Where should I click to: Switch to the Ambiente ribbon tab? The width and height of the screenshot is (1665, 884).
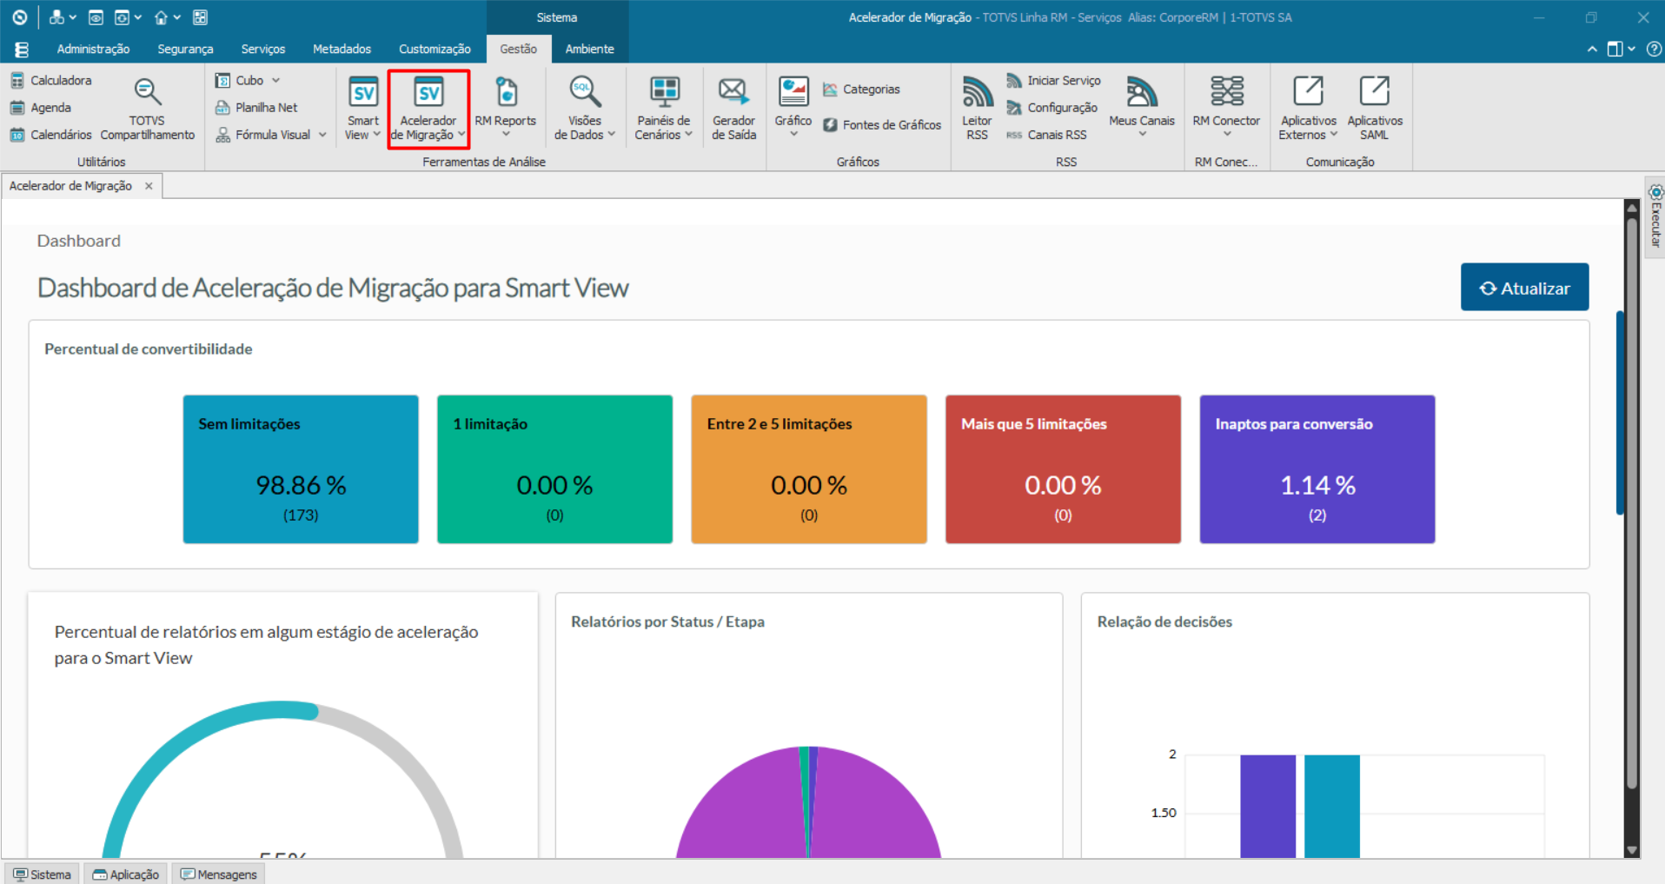tap(589, 49)
